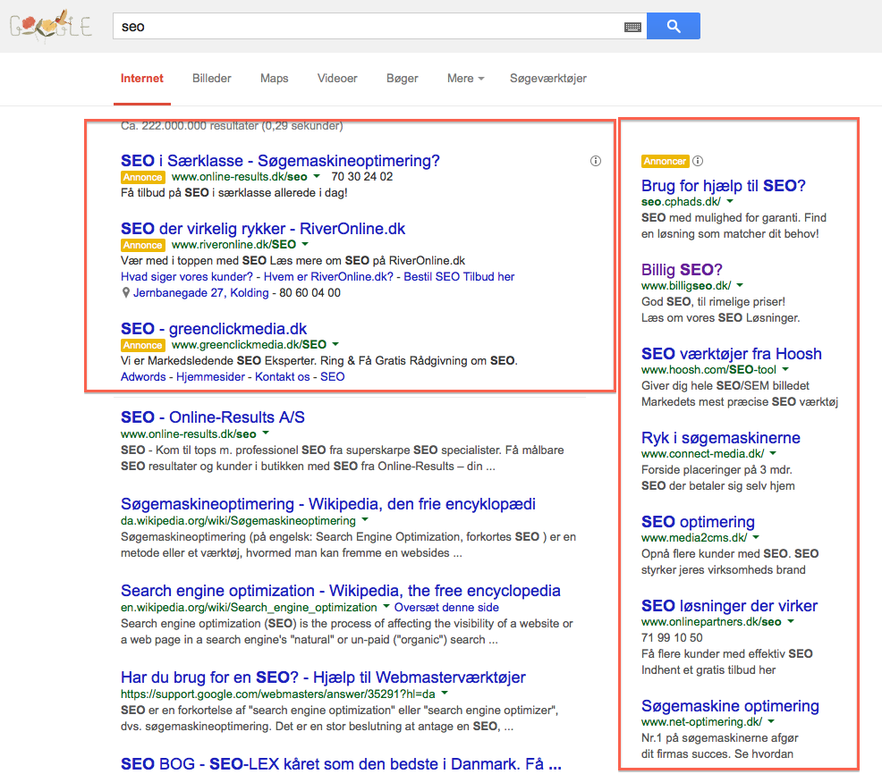Select the Internet tab

coord(141,78)
